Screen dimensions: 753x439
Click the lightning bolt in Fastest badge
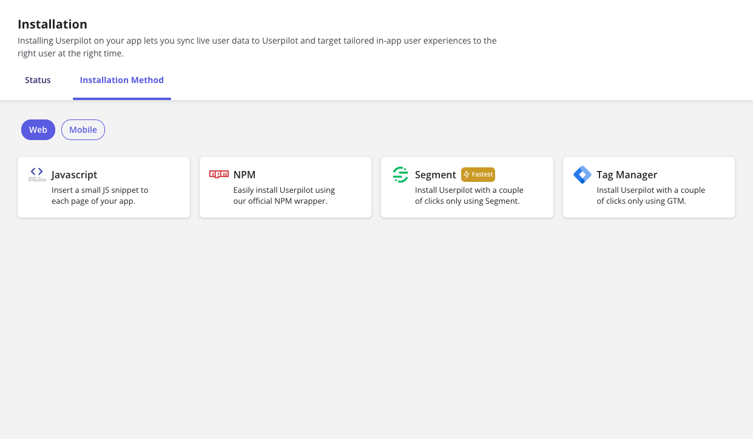pyautogui.click(x=467, y=175)
